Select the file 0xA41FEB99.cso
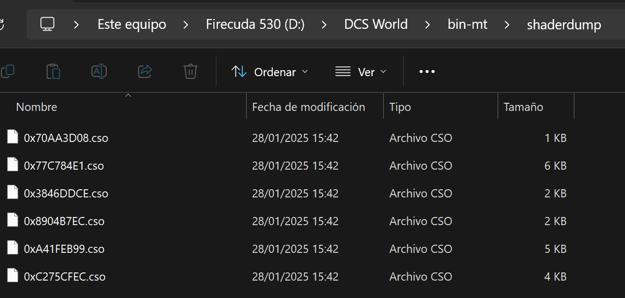 (x=64, y=249)
